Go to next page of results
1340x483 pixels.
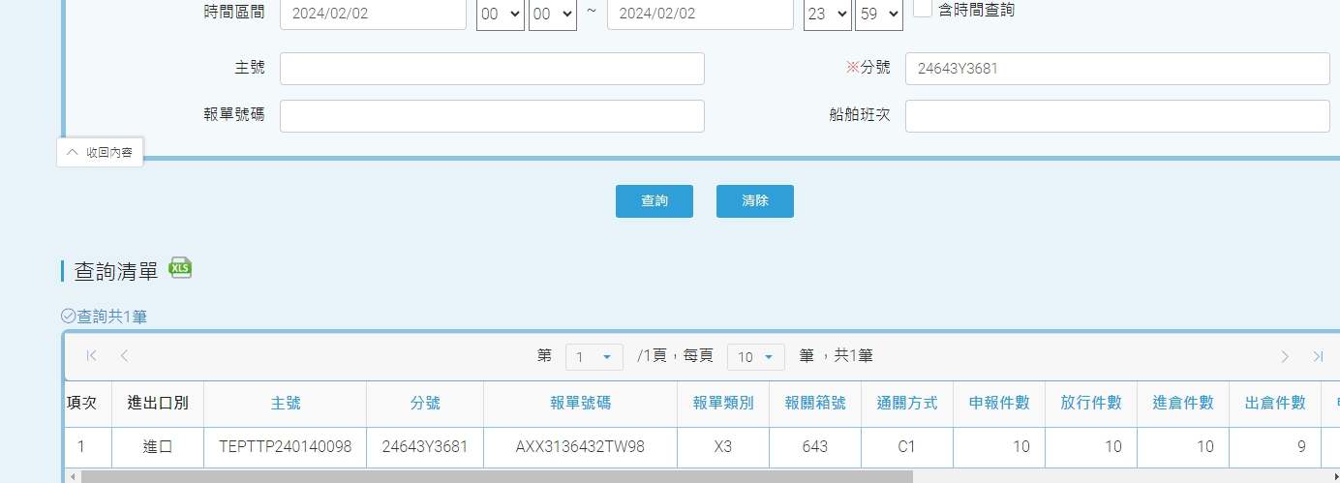tap(1285, 356)
